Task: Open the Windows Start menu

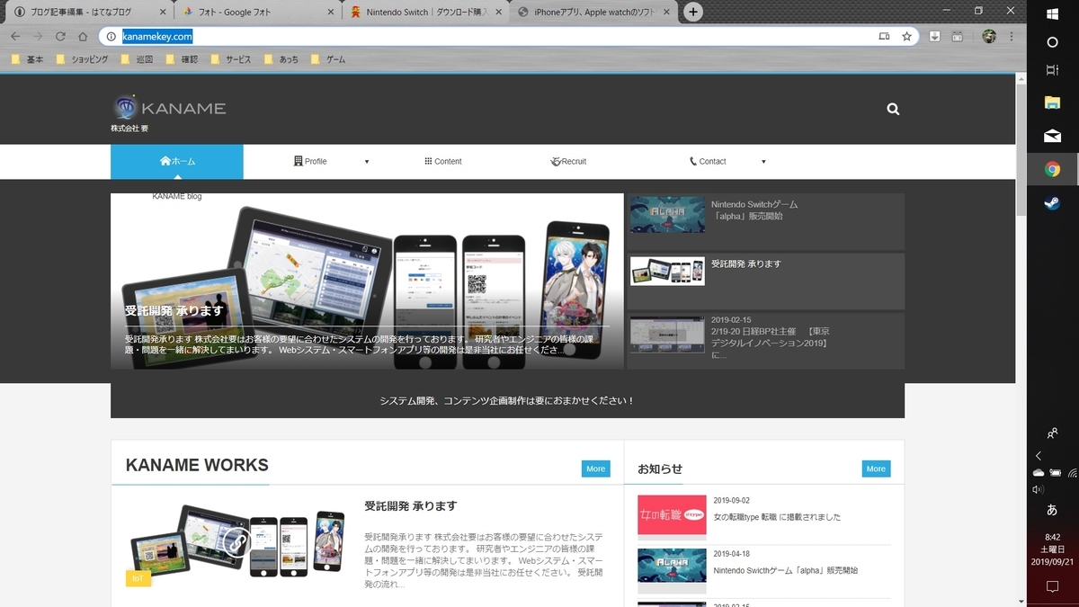Action: [1052, 13]
